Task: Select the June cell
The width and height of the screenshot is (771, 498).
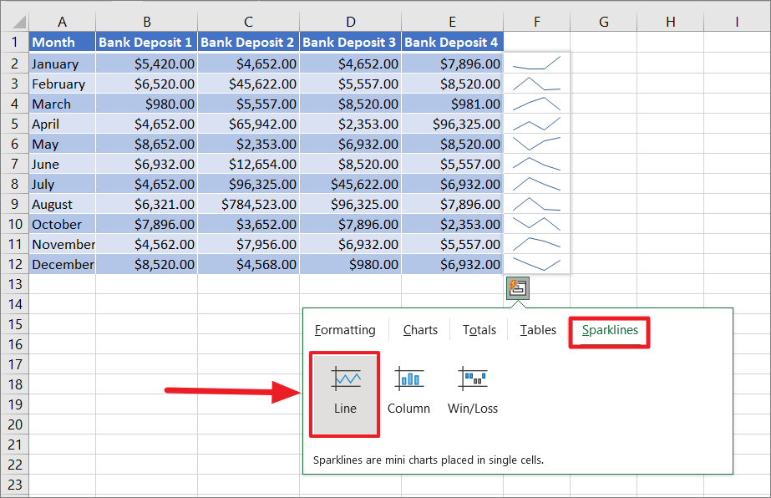Action: (62, 164)
